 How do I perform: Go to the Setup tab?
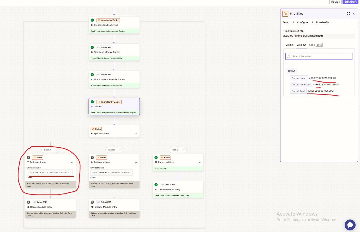click(x=286, y=22)
